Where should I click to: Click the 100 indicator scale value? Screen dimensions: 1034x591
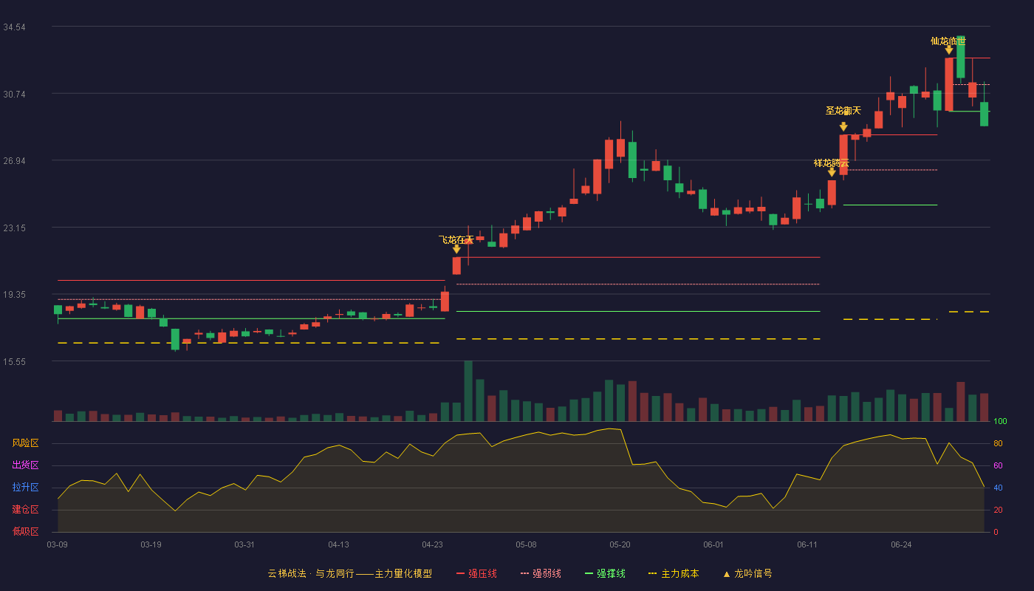click(1000, 422)
